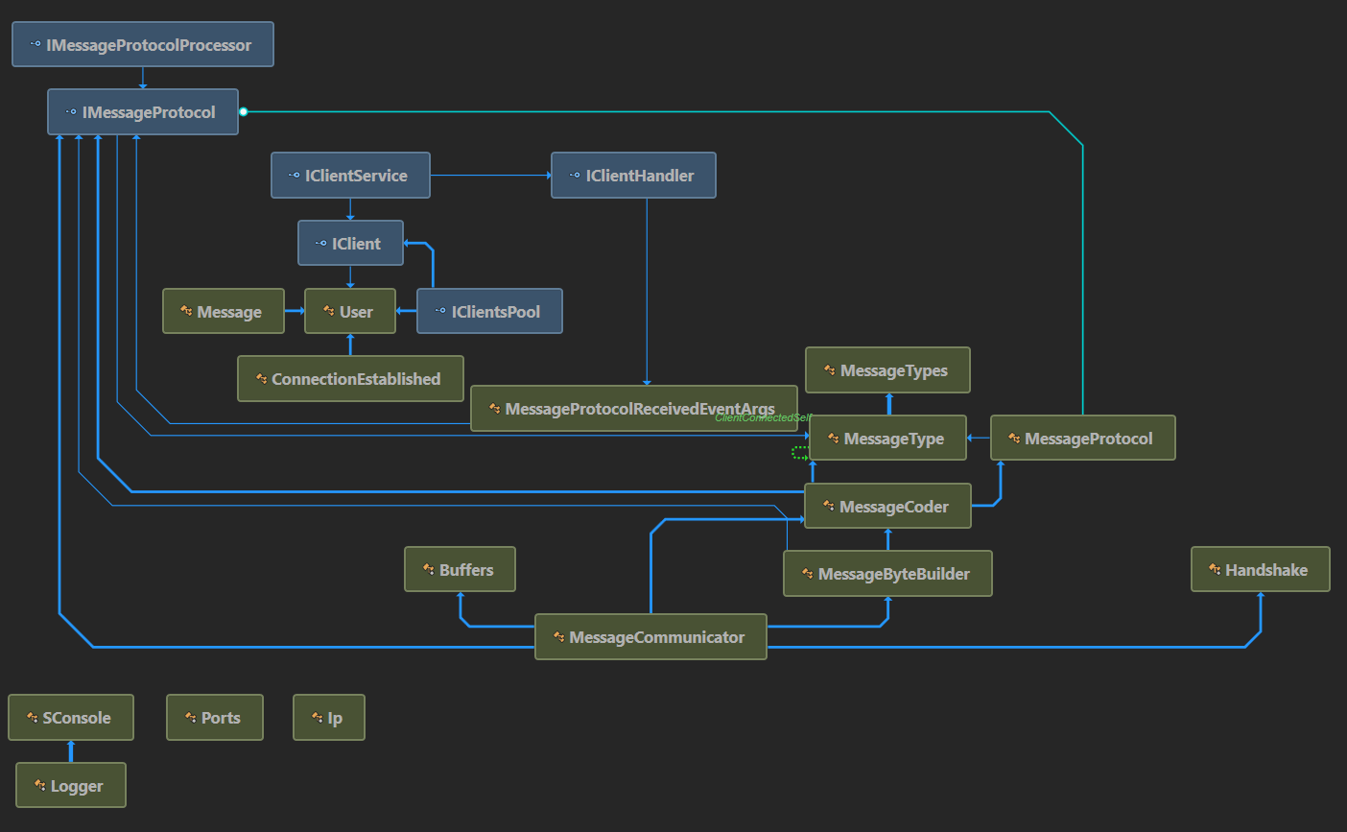
Task: Select the MessageCommunicator node
Action: pos(650,637)
